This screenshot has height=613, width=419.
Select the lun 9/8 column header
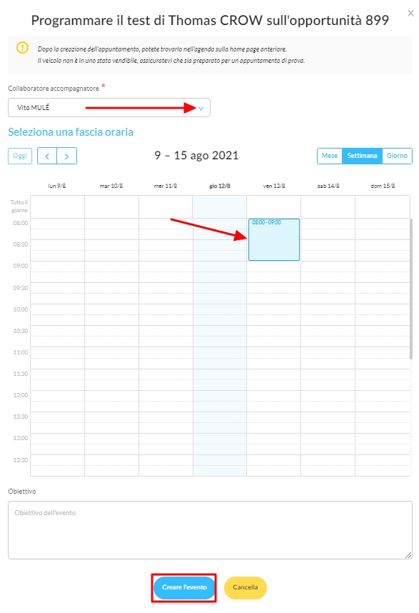(57, 186)
